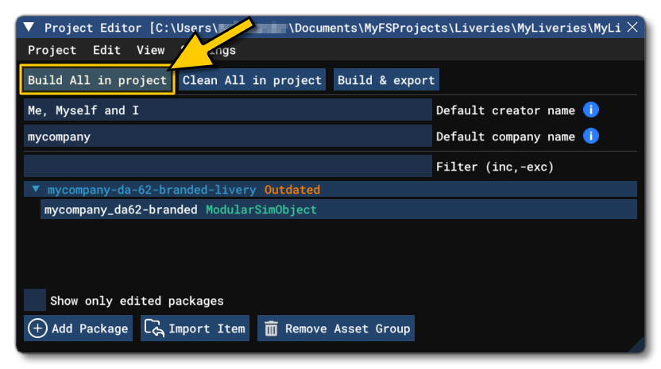Grab the resize grip in the window corner
661x369 pixels.
[636, 344]
